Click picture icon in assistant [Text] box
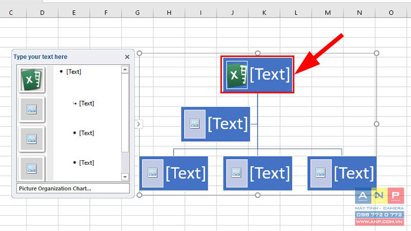Viewport: 411px width, 231px height. click(195, 124)
